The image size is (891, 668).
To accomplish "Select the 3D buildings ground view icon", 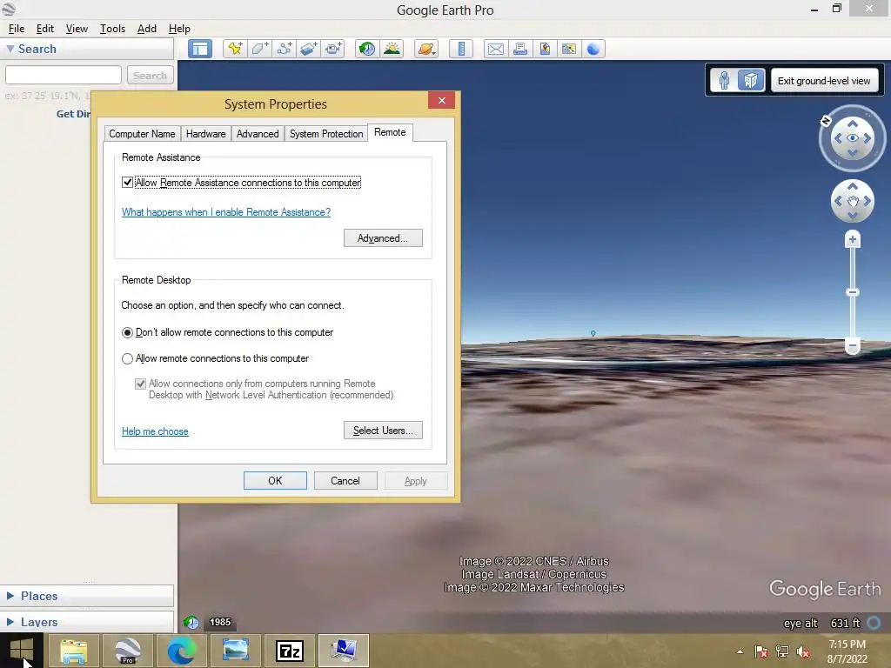I will pos(751,80).
